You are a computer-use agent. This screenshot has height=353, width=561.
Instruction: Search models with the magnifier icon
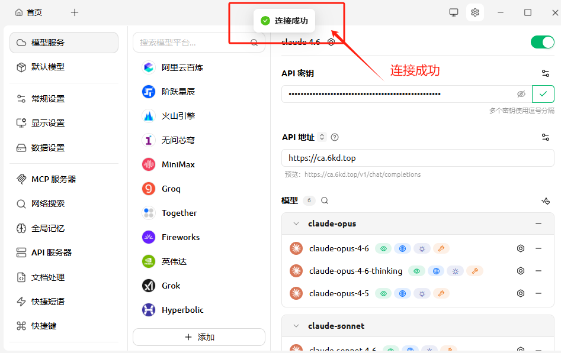click(x=325, y=200)
